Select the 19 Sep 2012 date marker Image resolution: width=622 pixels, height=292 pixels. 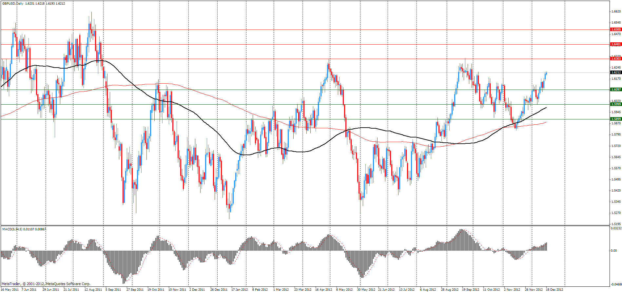(471, 289)
